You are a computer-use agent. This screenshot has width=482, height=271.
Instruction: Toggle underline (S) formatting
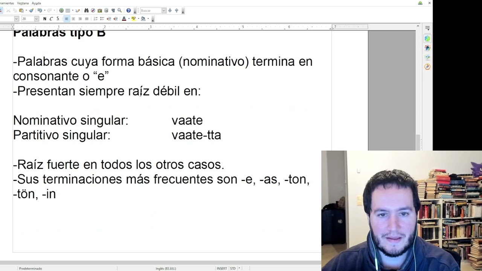58,19
